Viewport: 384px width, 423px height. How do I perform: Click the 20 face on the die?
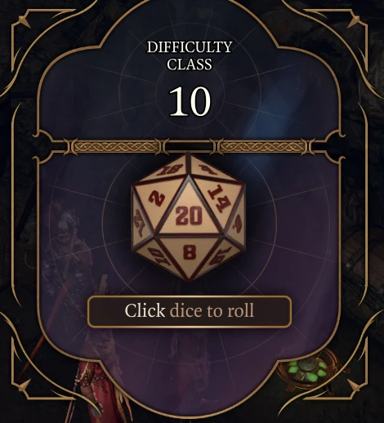coord(189,216)
